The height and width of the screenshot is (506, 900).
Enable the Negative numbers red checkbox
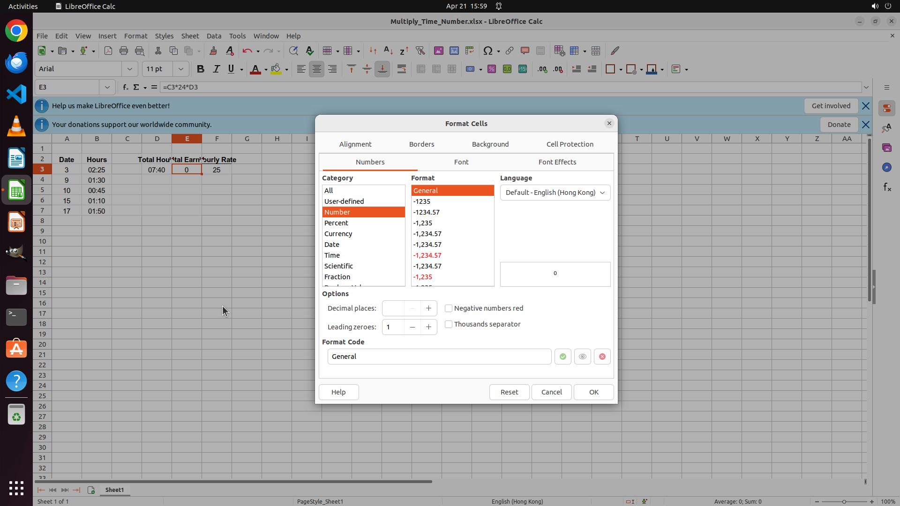(x=449, y=308)
